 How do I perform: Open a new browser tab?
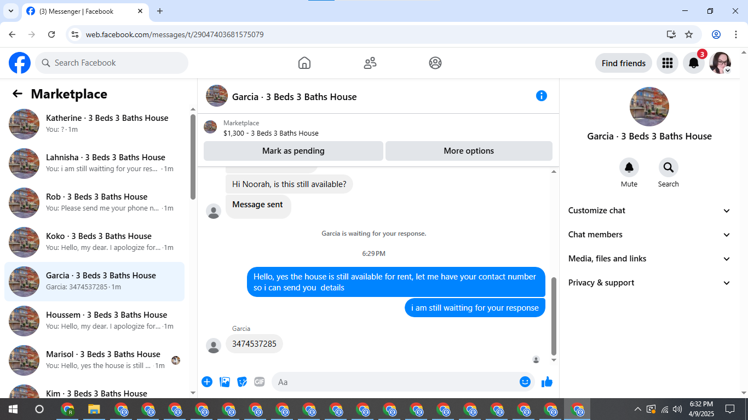pos(160,11)
